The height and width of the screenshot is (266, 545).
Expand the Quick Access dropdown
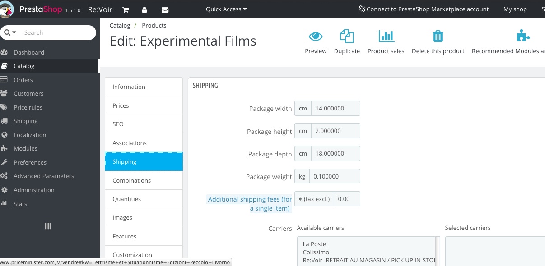point(226,9)
